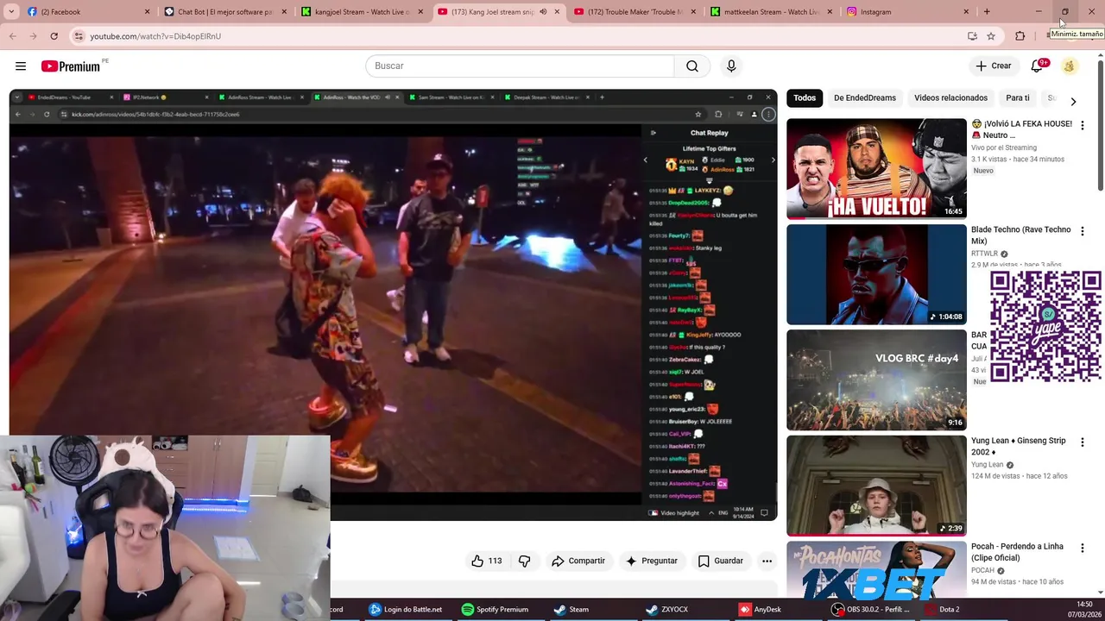
Task: Switch to the Chat Bot browser tab
Action: point(224,12)
